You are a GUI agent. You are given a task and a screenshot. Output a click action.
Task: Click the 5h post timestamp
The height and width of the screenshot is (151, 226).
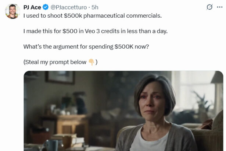click(95, 7)
